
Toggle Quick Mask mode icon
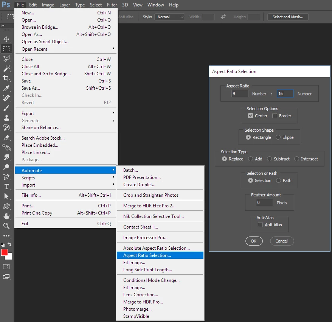(6, 266)
